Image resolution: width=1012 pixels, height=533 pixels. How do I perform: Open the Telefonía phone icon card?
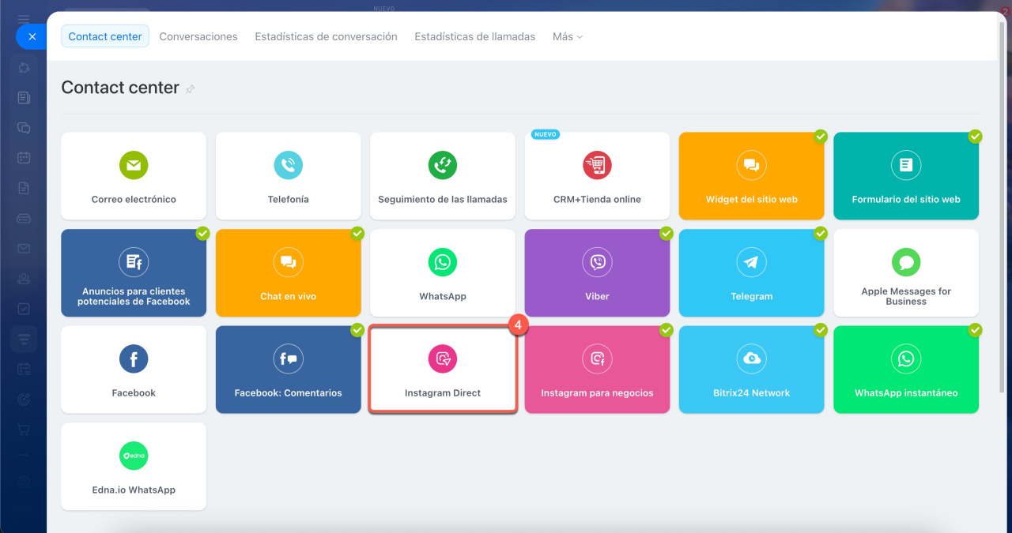(288, 175)
